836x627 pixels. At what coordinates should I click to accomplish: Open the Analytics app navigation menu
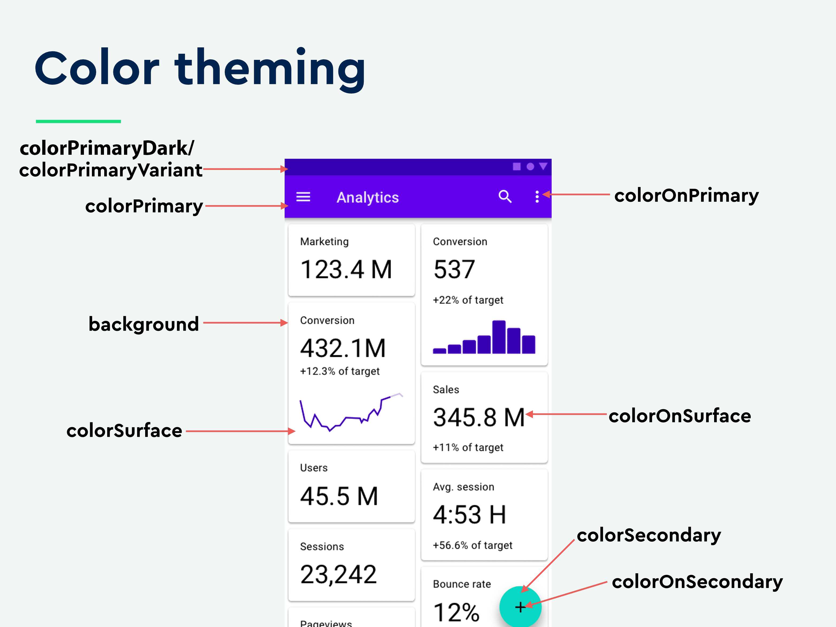[305, 196]
